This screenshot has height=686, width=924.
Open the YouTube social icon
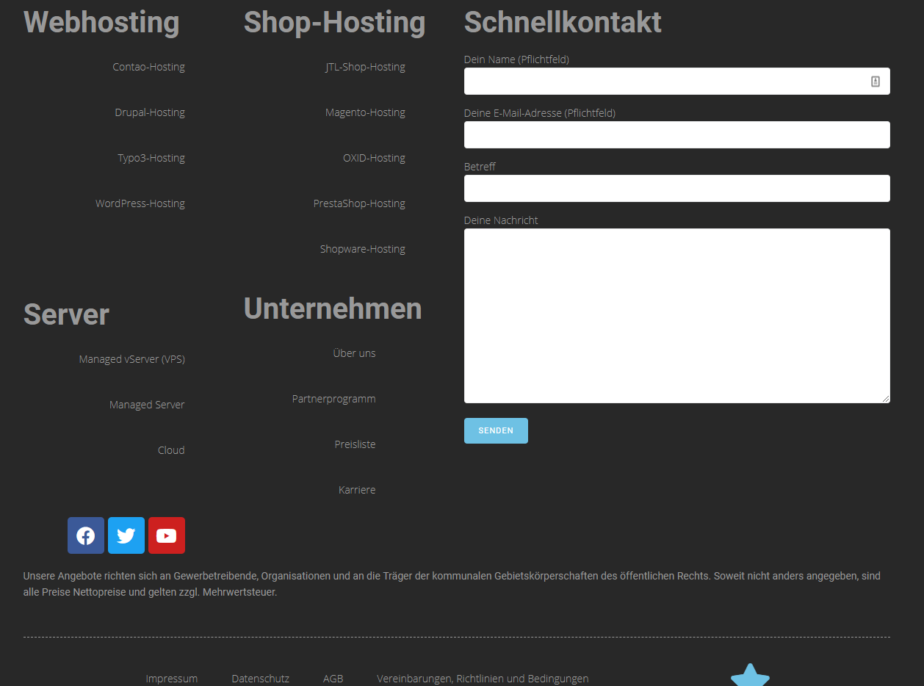click(167, 535)
